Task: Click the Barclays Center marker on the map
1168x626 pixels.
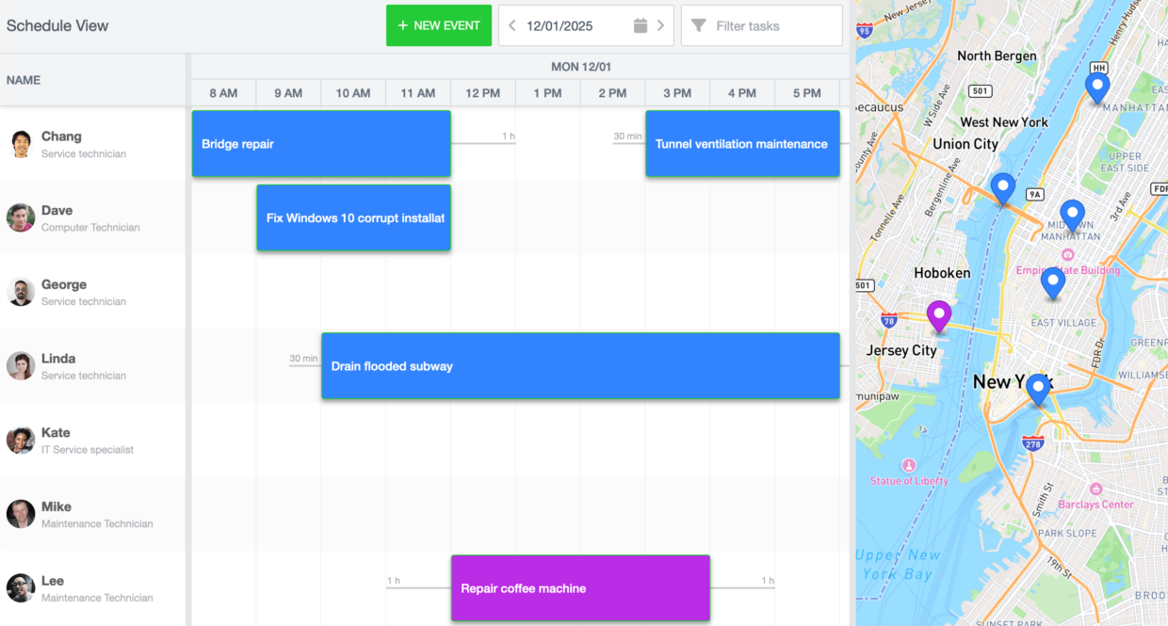Action: (x=1095, y=487)
